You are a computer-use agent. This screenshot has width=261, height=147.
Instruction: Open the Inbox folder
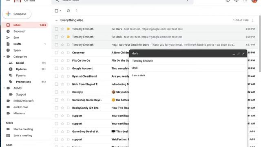pyautogui.click(x=25, y=25)
